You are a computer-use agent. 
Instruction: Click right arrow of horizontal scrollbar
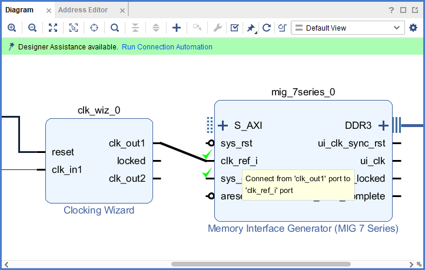[411, 264]
